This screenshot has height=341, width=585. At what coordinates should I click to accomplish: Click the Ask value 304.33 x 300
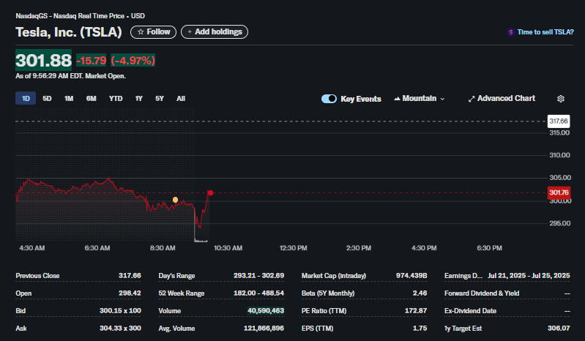coord(120,329)
